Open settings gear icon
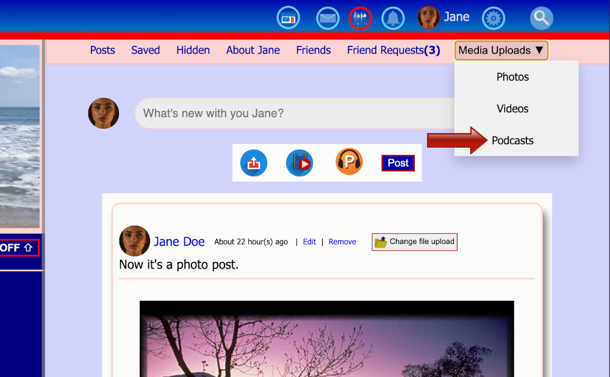 (493, 18)
